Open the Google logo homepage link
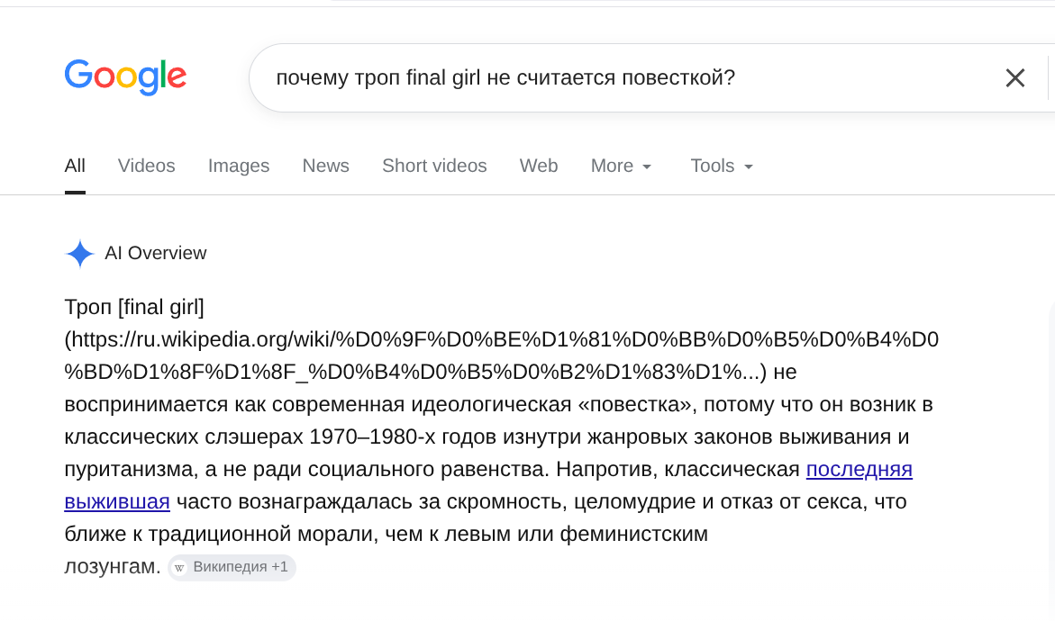The height and width of the screenshot is (621, 1055). coord(125,76)
